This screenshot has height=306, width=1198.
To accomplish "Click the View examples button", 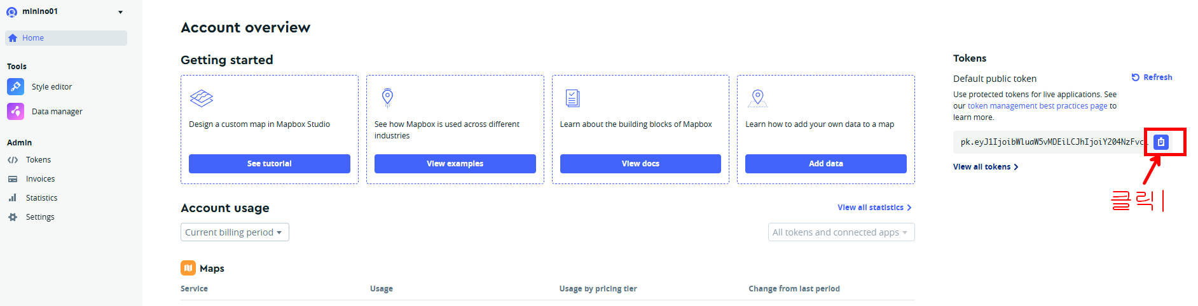I will pos(455,164).
